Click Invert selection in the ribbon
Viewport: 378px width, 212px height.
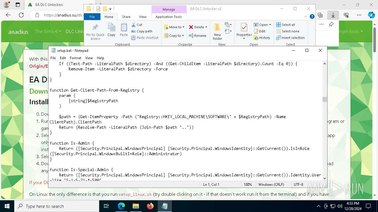(290, 38)
